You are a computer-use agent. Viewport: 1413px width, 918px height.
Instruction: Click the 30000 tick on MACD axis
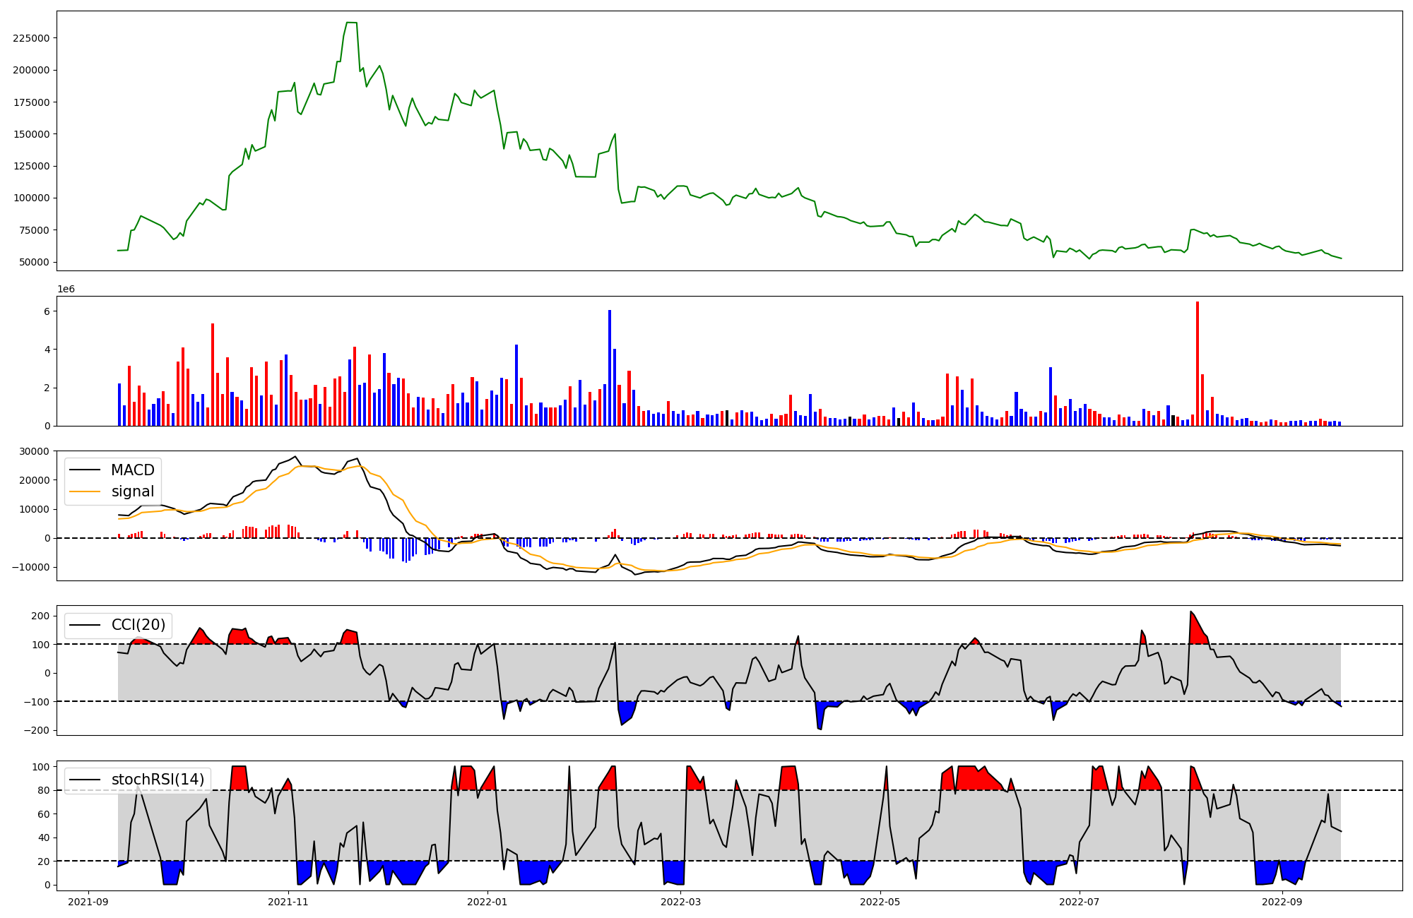tap(35, 451)
